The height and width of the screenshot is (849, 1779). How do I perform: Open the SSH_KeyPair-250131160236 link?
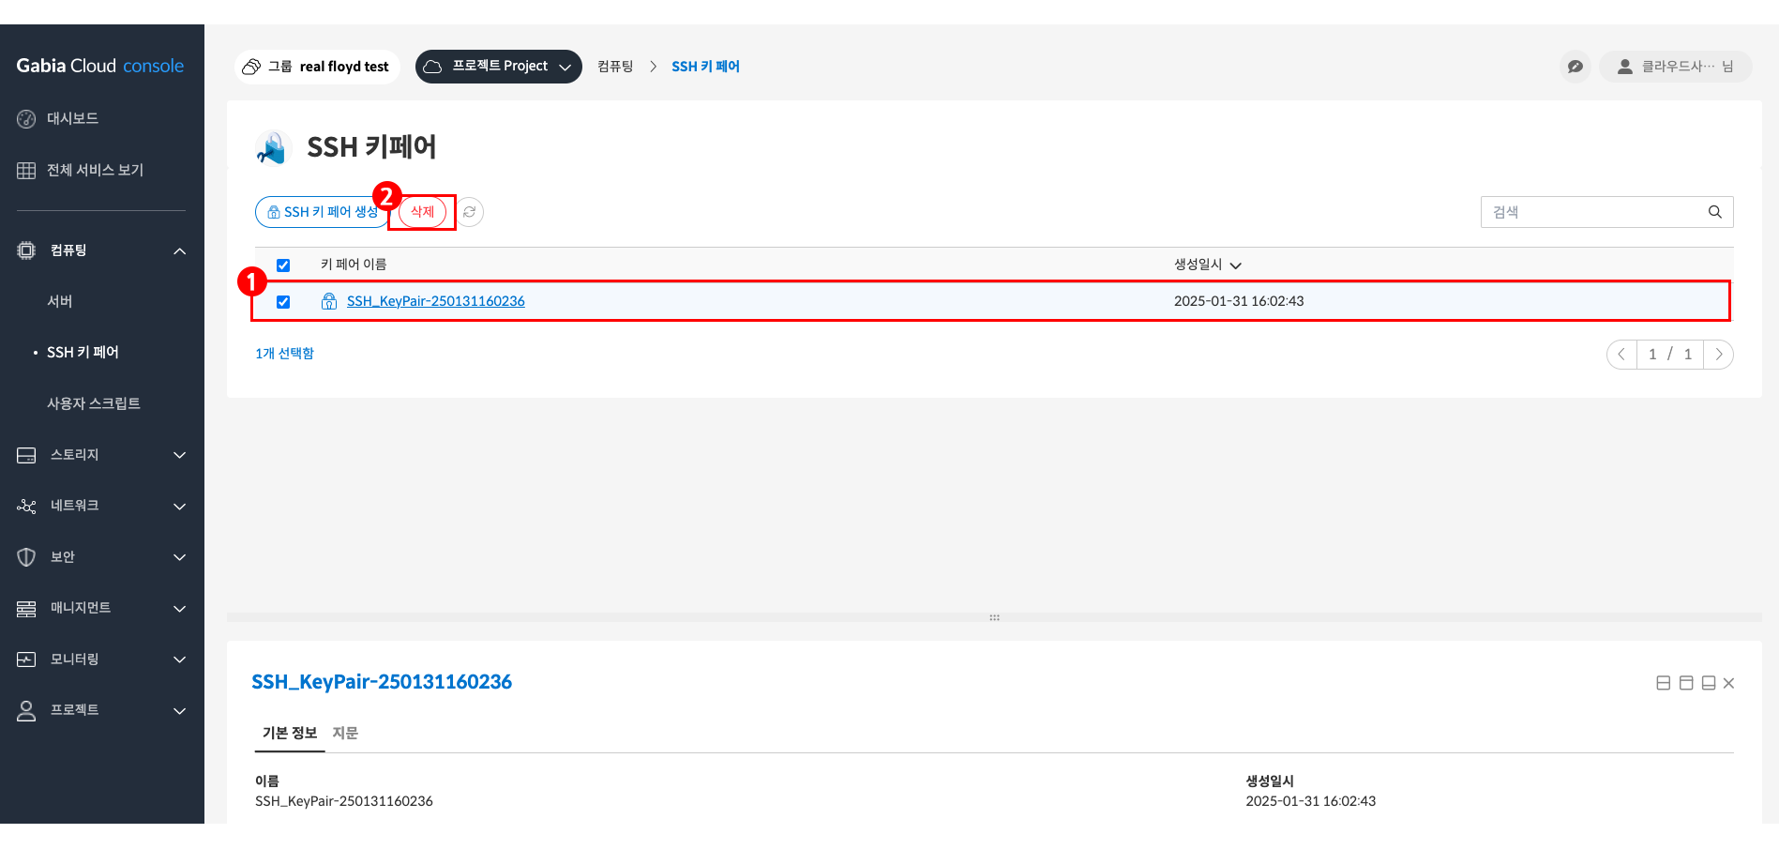pyautogui.click(x=435, y=301)
